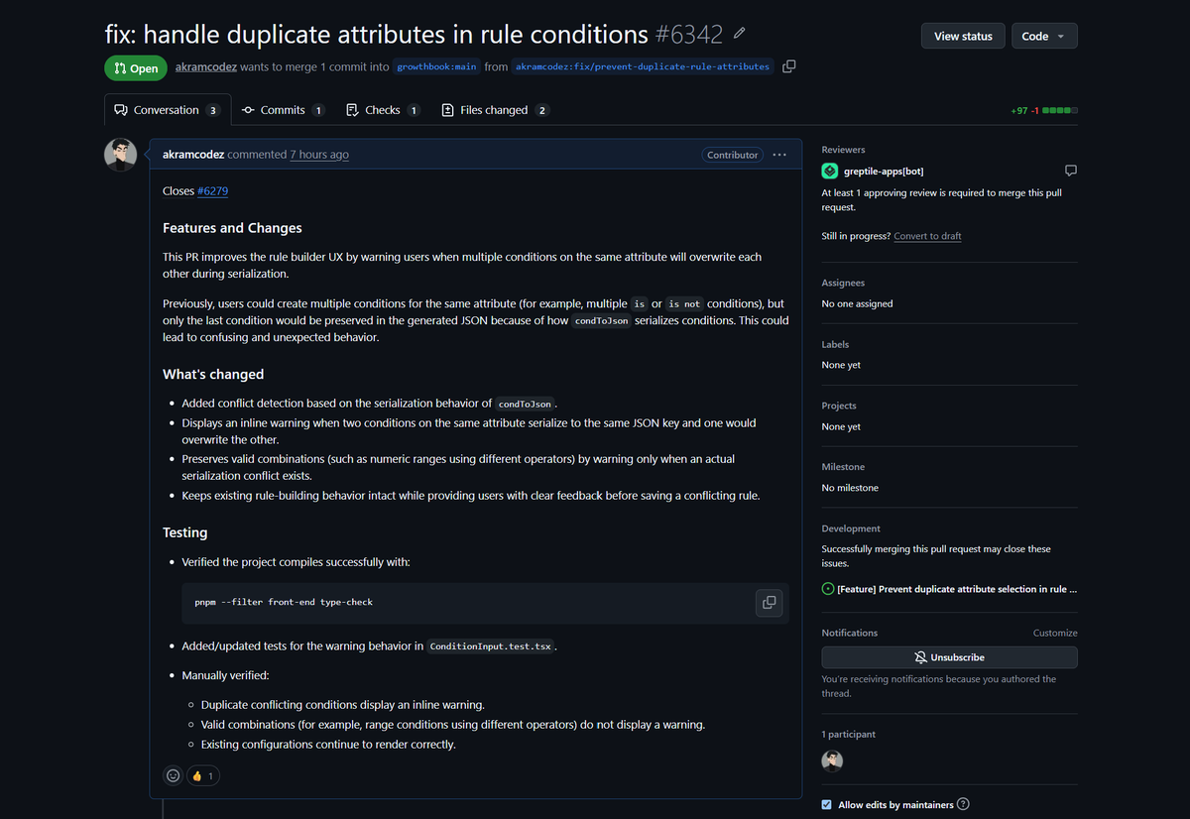Image resolution: width=1190 pixels, height=819 pixels.
Task: Open the help icon beside Allow edits by maintainers
Action: click(x=963, y=804)
